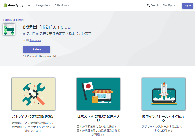Click the app title 配送日時指定 .amp

pyautogui.click(x=43, y=27)
